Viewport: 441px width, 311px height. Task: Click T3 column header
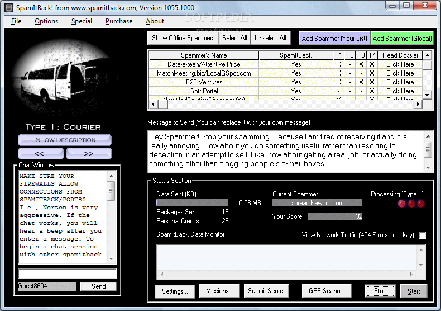(x=361, y=55)
